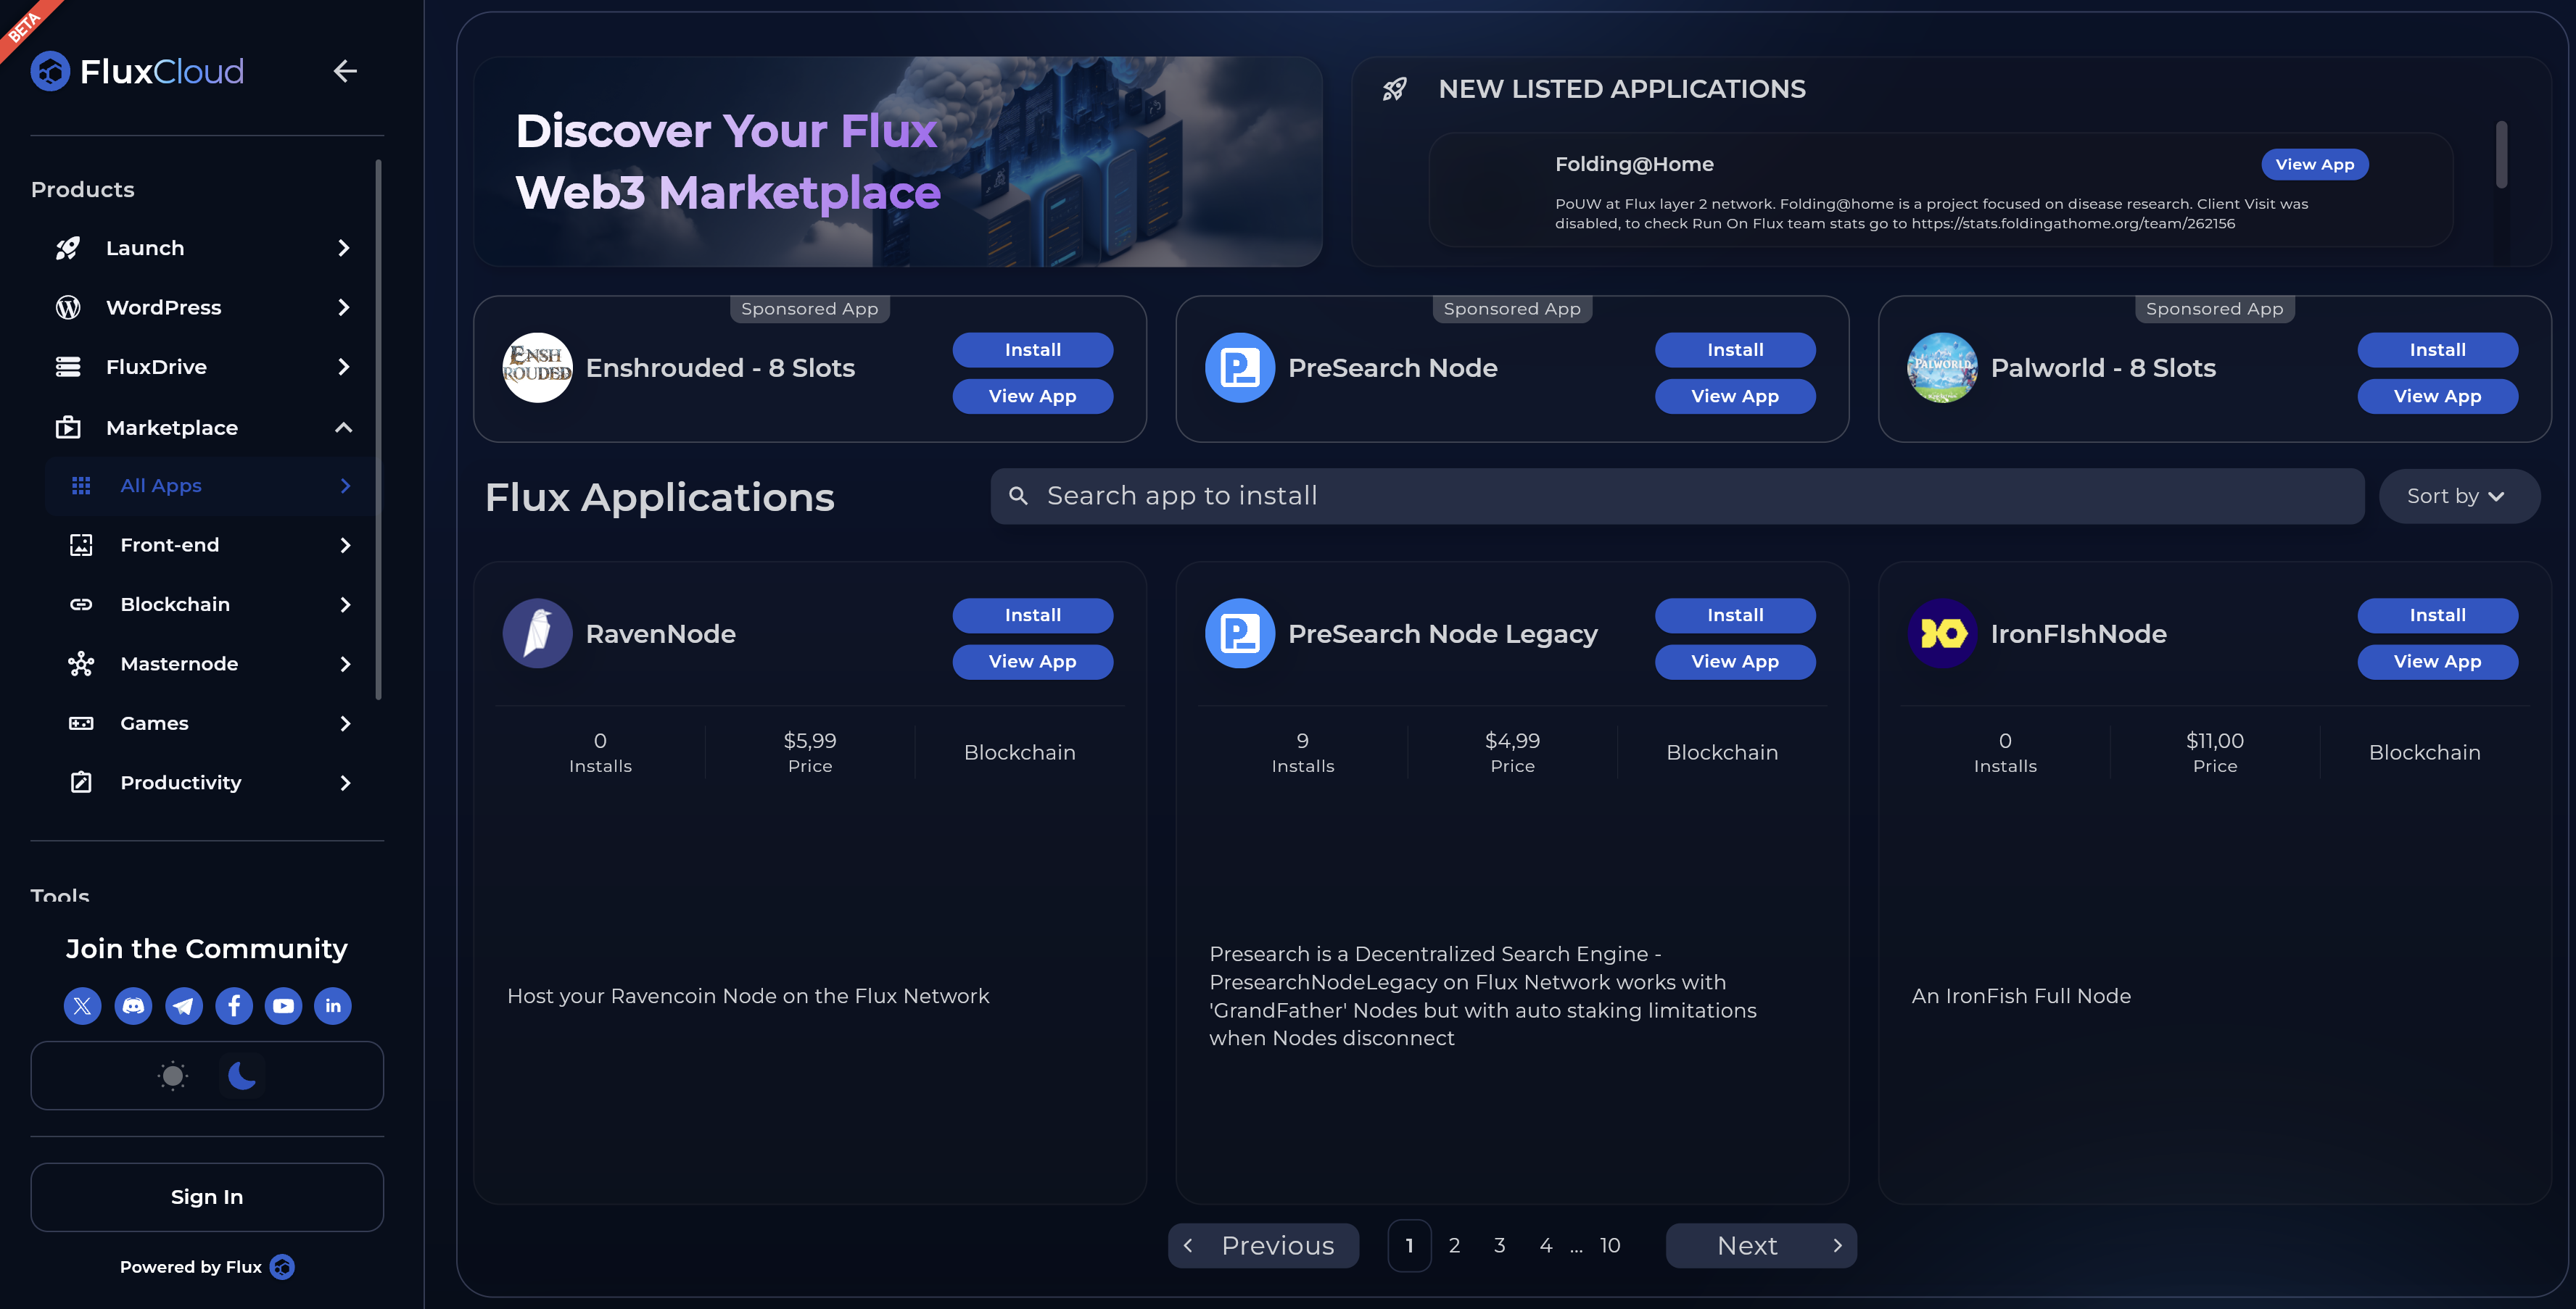The height and width of the screenshot is (1309, 2576).
Task: Select the All Apps menu item
Action: [211, 486]
